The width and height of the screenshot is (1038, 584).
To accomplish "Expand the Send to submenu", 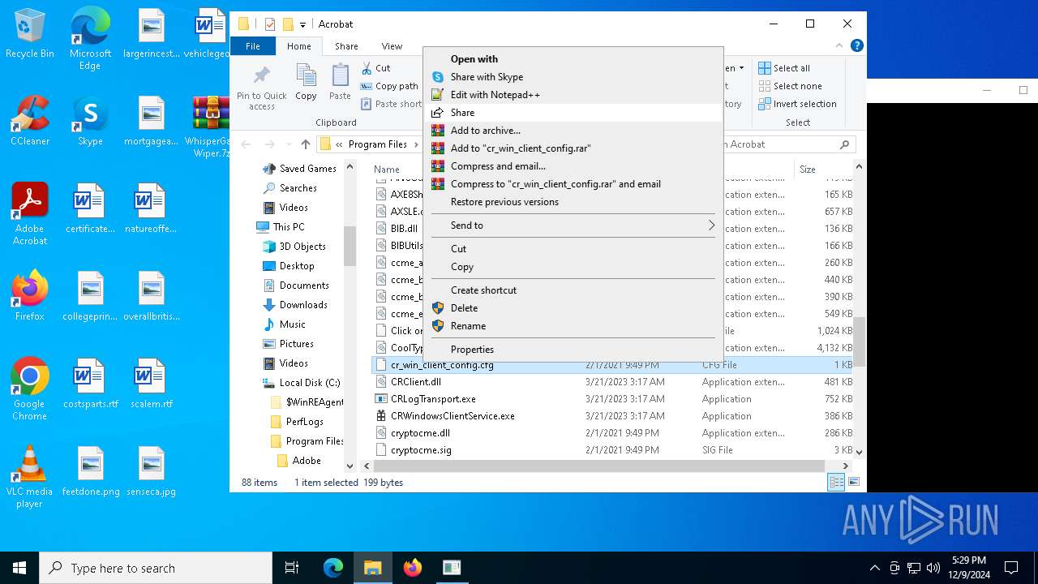I will point(573,225).
